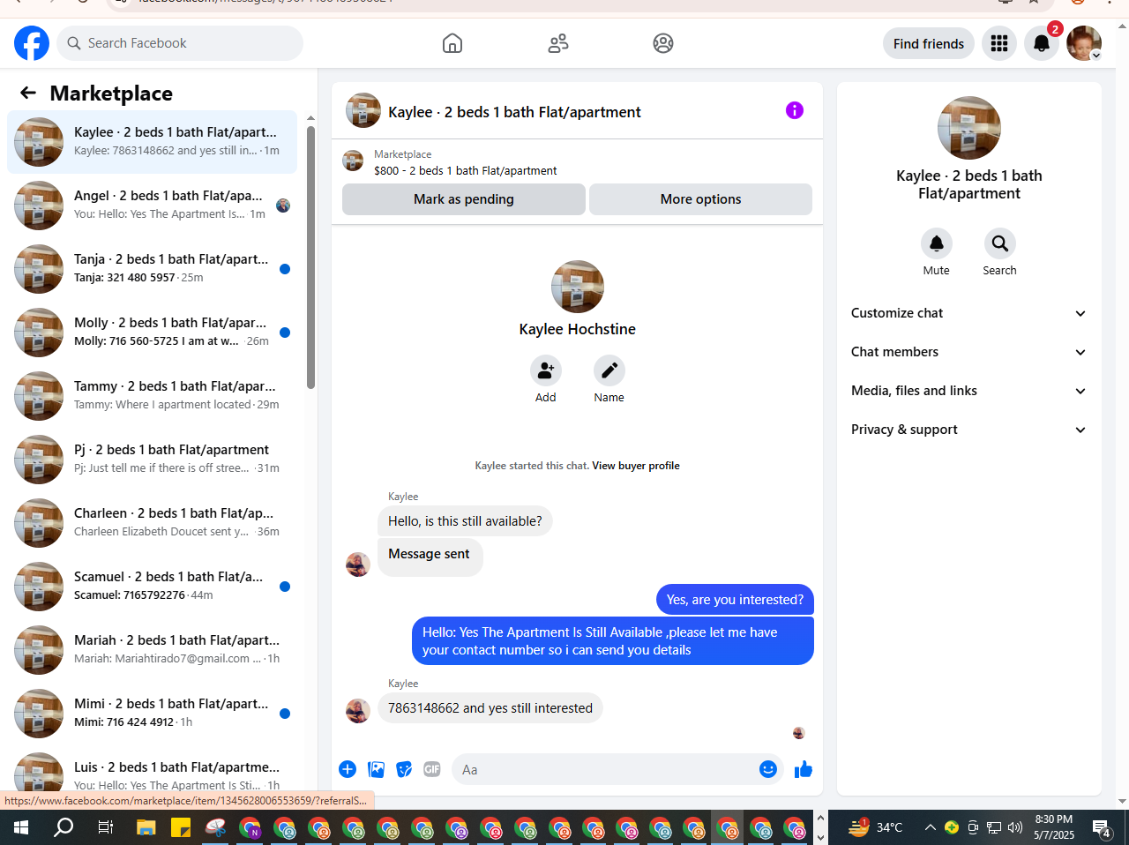
Task: Send a thumbs-up like
Action: click(x=804, y=769)
